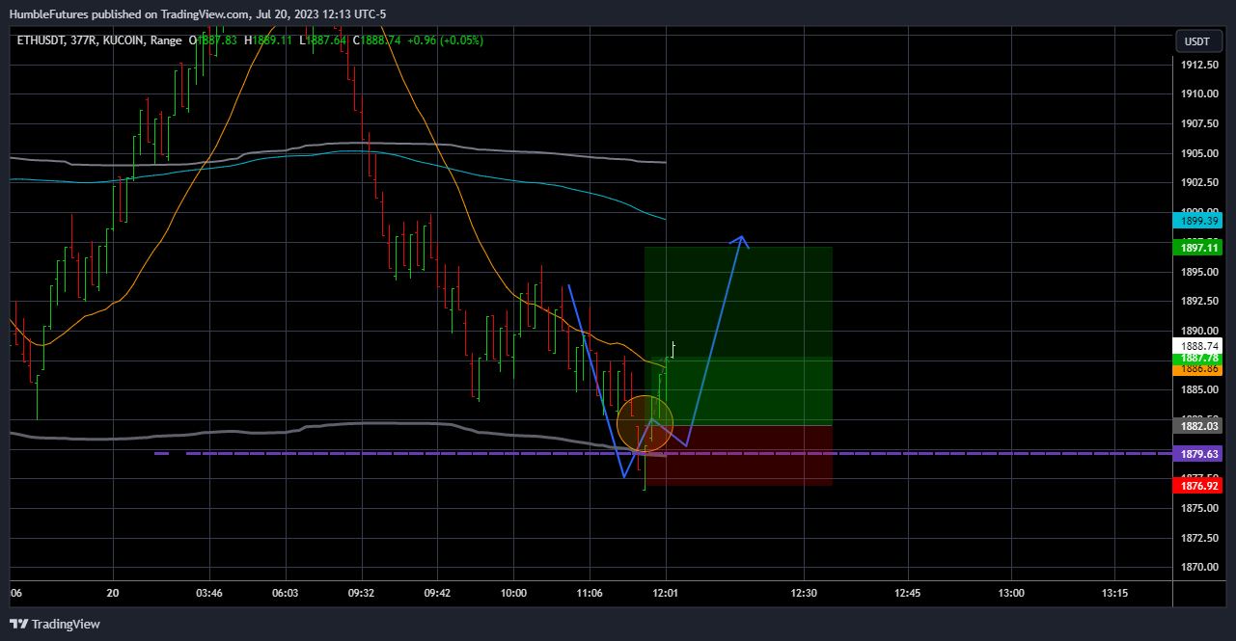Click the date label 20 on time axis
Screen dimensions: 1236x641
tap(113, 593)
